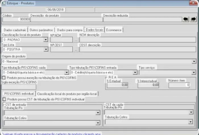Click the previous record left arrow icon
Screen dimensions: 199x135
[x=186, y=19]
